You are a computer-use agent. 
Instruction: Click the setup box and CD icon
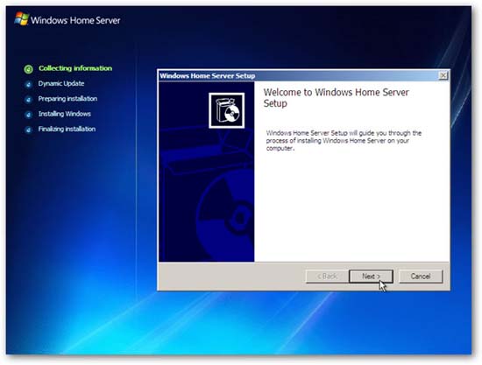[227, 110]
